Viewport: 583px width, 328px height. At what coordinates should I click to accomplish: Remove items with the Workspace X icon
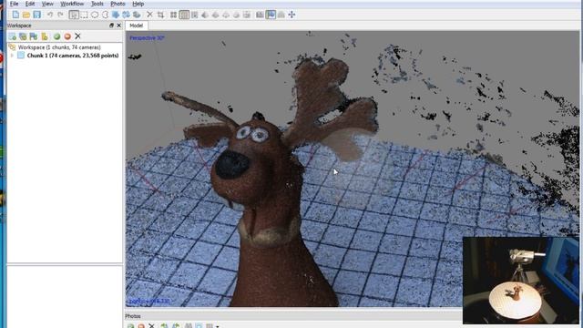pyautogui.click(x=77, y=36)
